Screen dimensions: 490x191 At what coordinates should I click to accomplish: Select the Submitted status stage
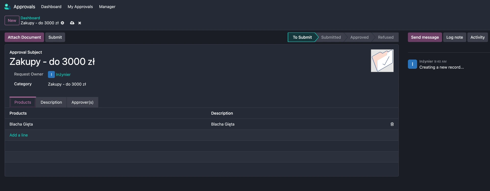click(331, 37)
